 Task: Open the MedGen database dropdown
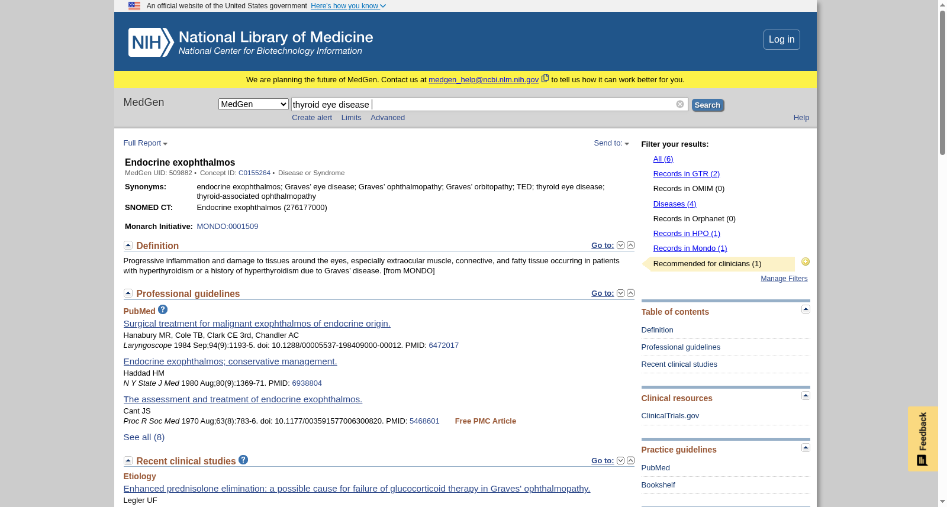pyautogui.click(x=253, y=104)
